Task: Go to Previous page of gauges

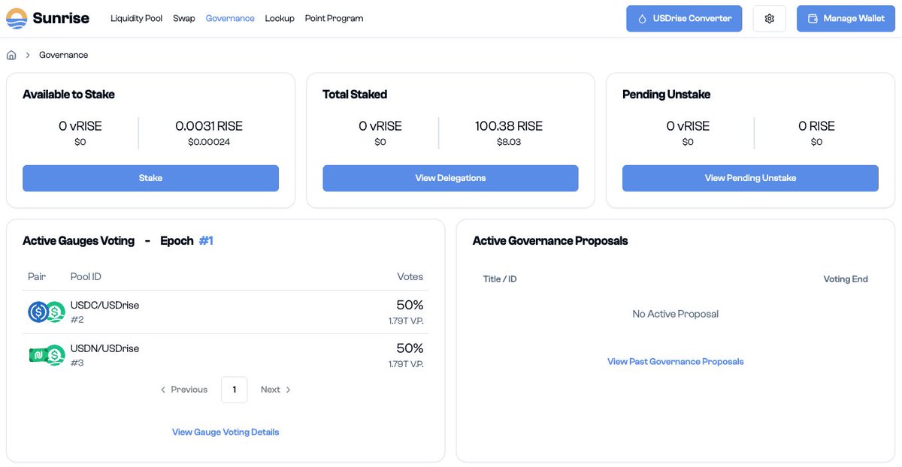Action: pyautogui.click(x=184, y=390)
